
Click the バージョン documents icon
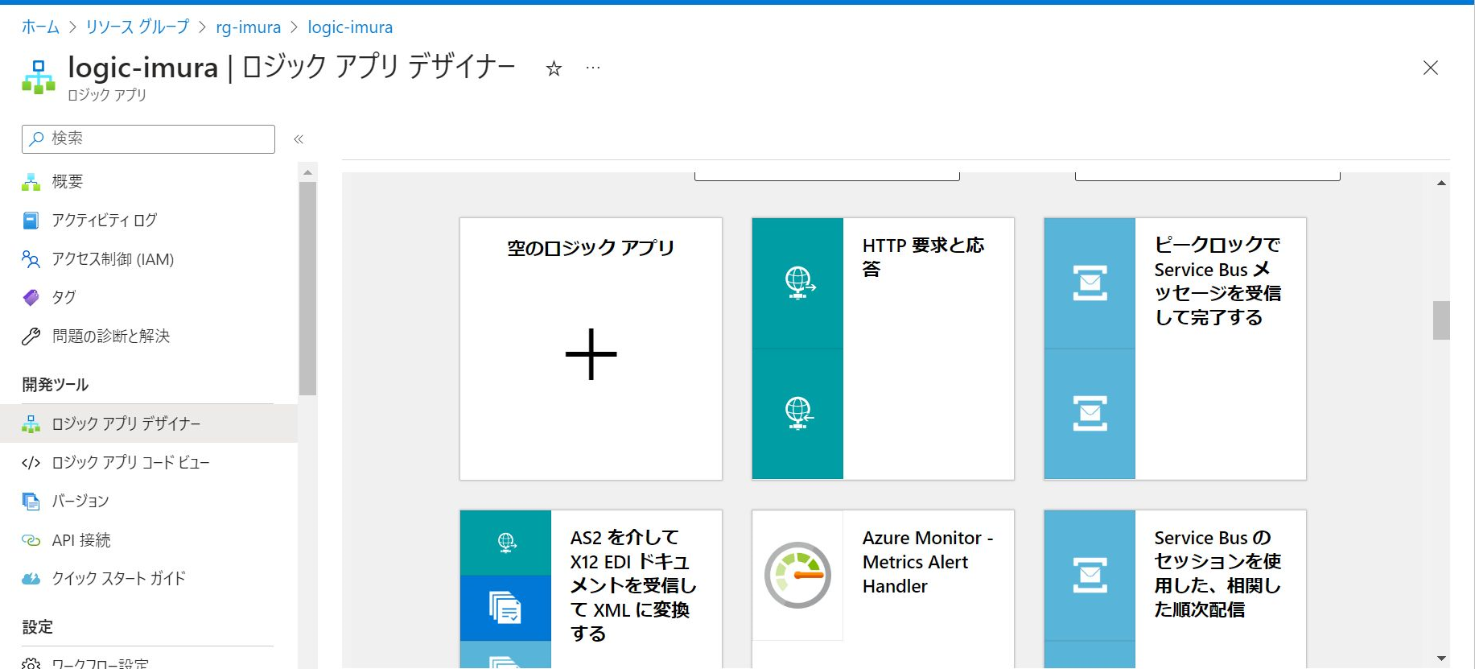click(31, 501)
